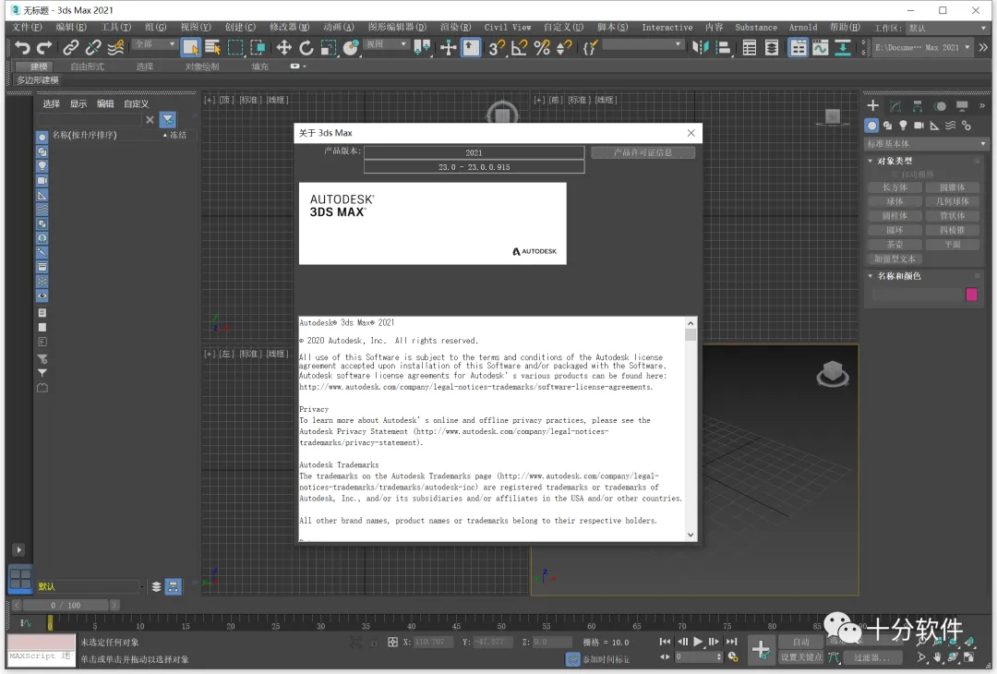Image resolution: width=997 pixels, height=674 pixels.
Task: Switch to the 自由形式 ribbon tab
Action: pyautogui.click(x=87, y=66)
